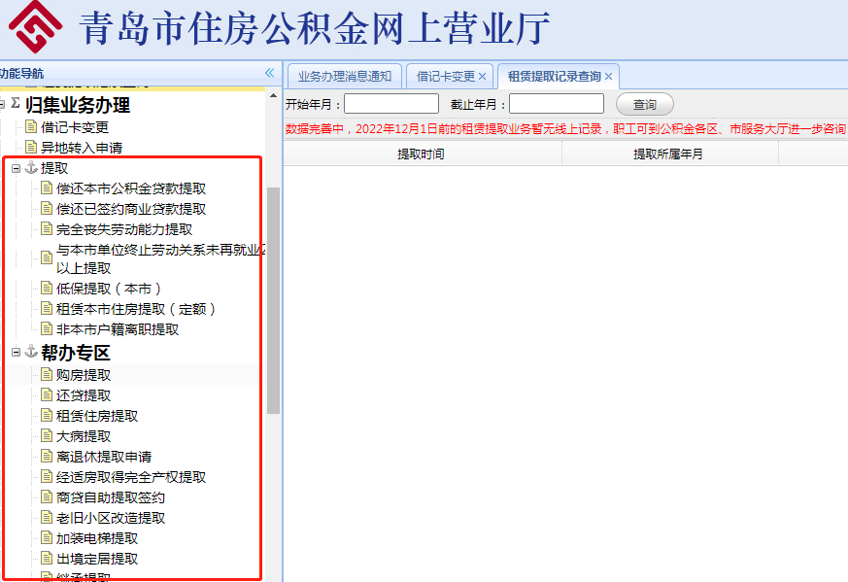Image resolution: width=848 pixels, height=582 pixels.
Task: Switch to the 业务办理消息通知 tab
Action: (x=344, y=76)
